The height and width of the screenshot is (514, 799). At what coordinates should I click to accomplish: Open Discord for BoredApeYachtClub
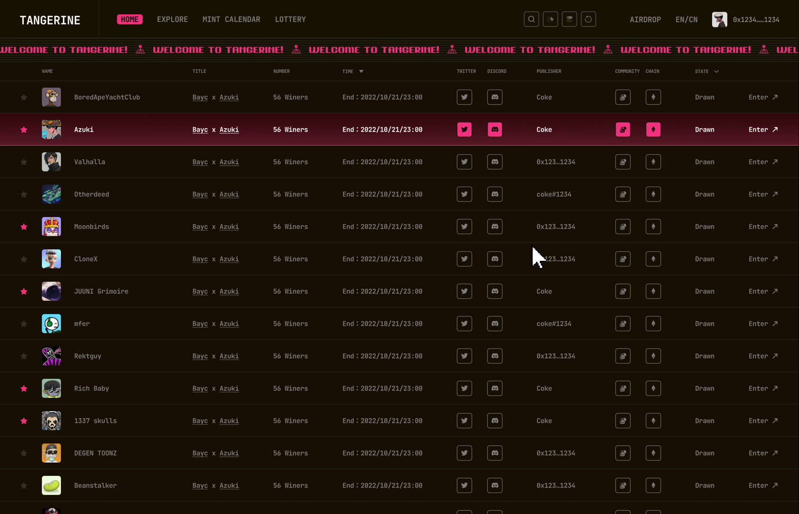[495, 97]
